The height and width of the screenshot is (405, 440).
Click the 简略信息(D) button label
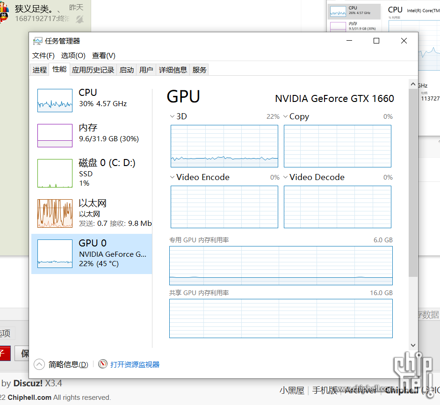click(68, 365)
